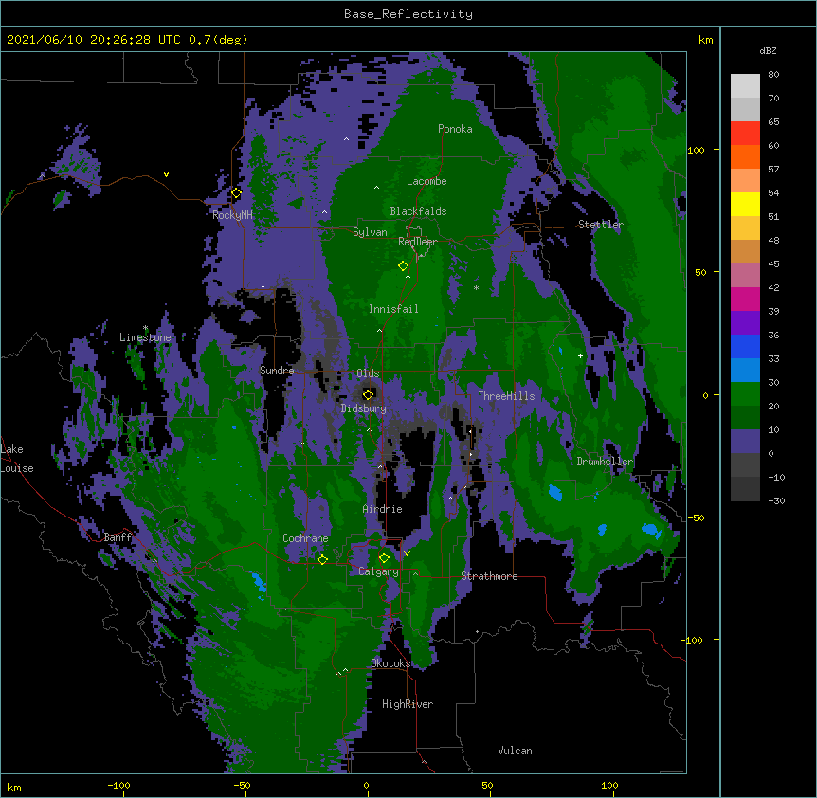Click the yellow station marker beside RockyMH
Viewport: 817px width, 798px height.
click(x=236, y=193)
